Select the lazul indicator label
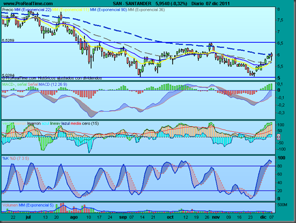This screenshot has width=296, height=223. (66, 123)
